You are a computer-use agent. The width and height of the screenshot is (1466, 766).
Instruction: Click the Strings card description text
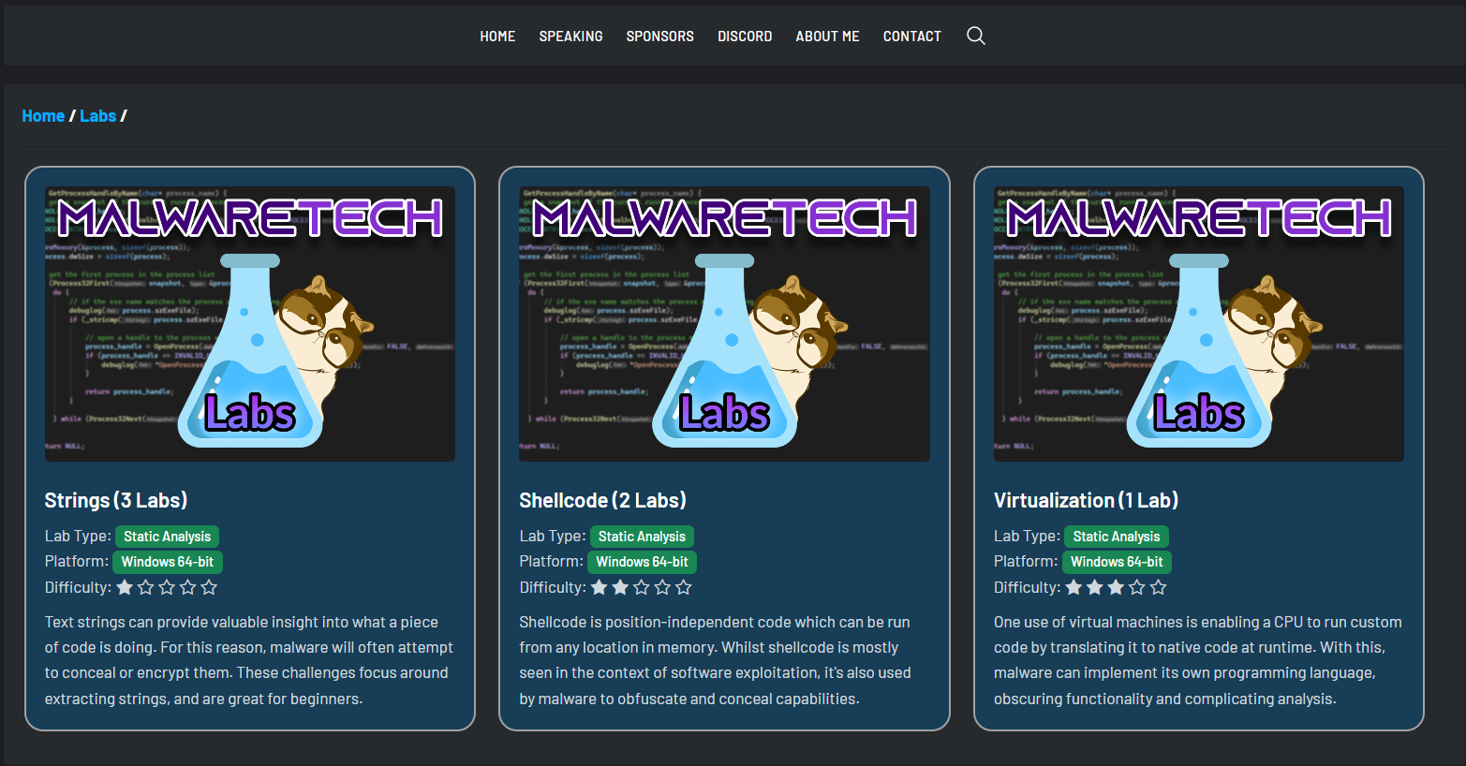[249, 660]
